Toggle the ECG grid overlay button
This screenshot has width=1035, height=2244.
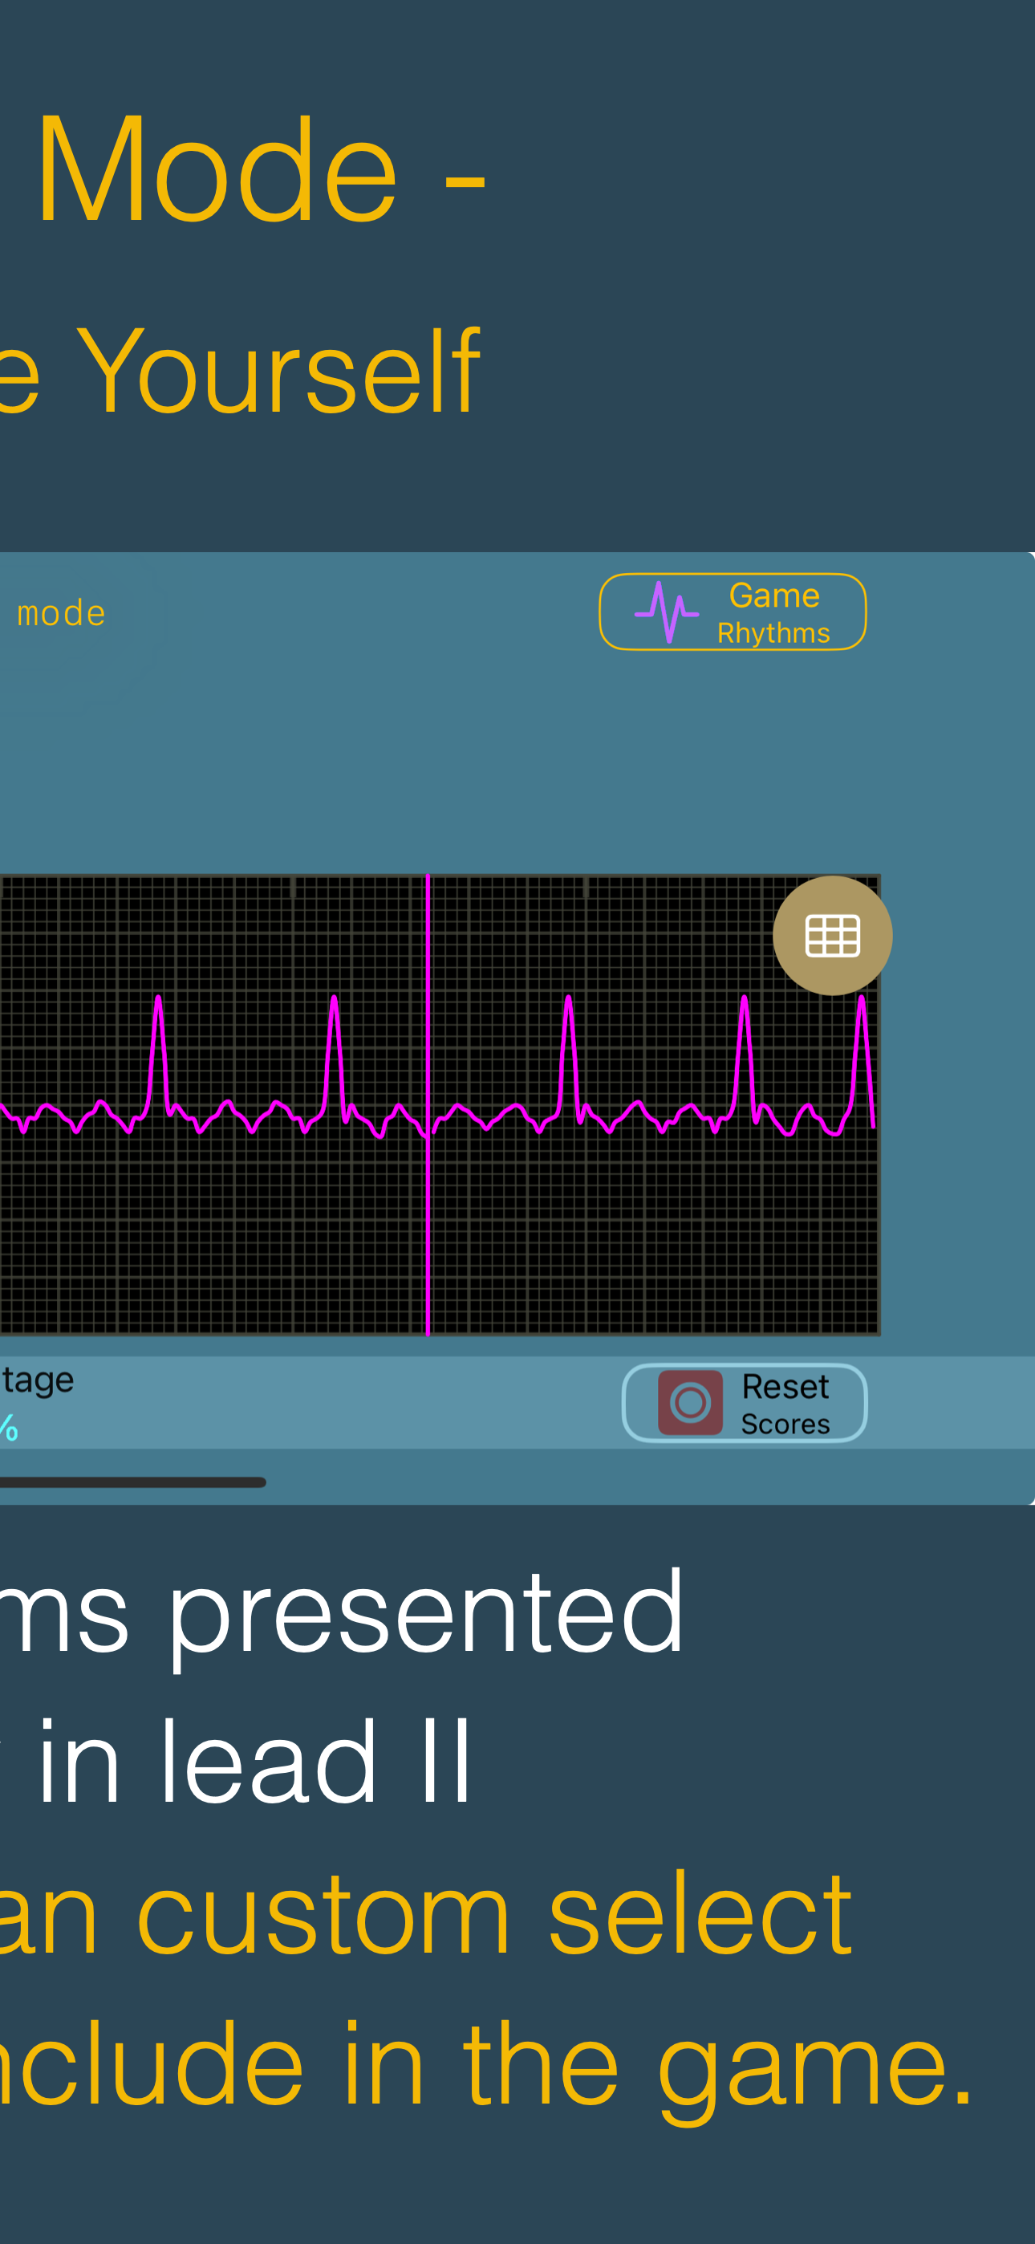pos(832,936)
